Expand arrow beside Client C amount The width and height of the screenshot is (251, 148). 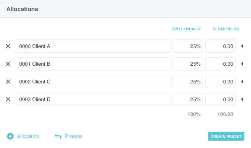click(242, 82)
